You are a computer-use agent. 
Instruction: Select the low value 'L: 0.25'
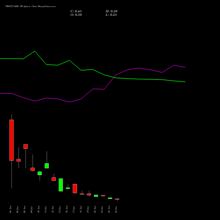(111, 15)
